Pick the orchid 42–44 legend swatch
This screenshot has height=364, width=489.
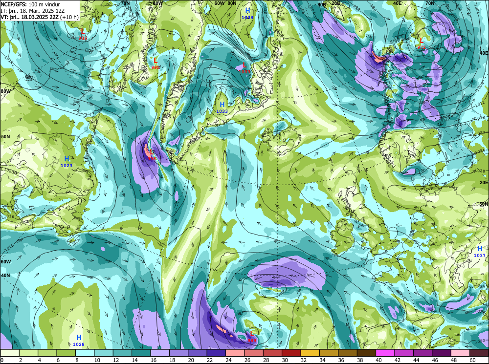coord(403,353)
